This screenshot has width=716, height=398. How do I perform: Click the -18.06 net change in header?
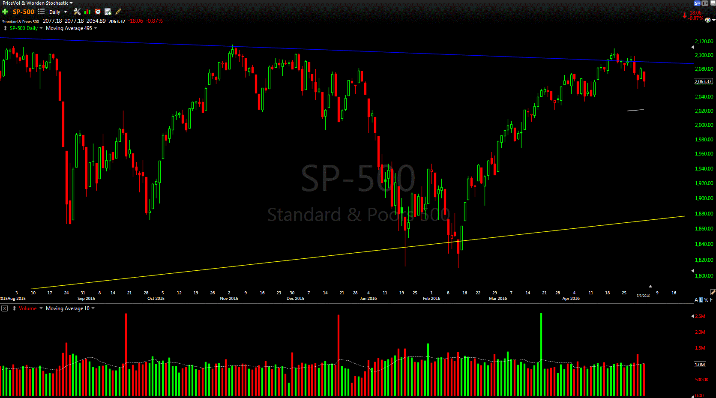[136, 21]
